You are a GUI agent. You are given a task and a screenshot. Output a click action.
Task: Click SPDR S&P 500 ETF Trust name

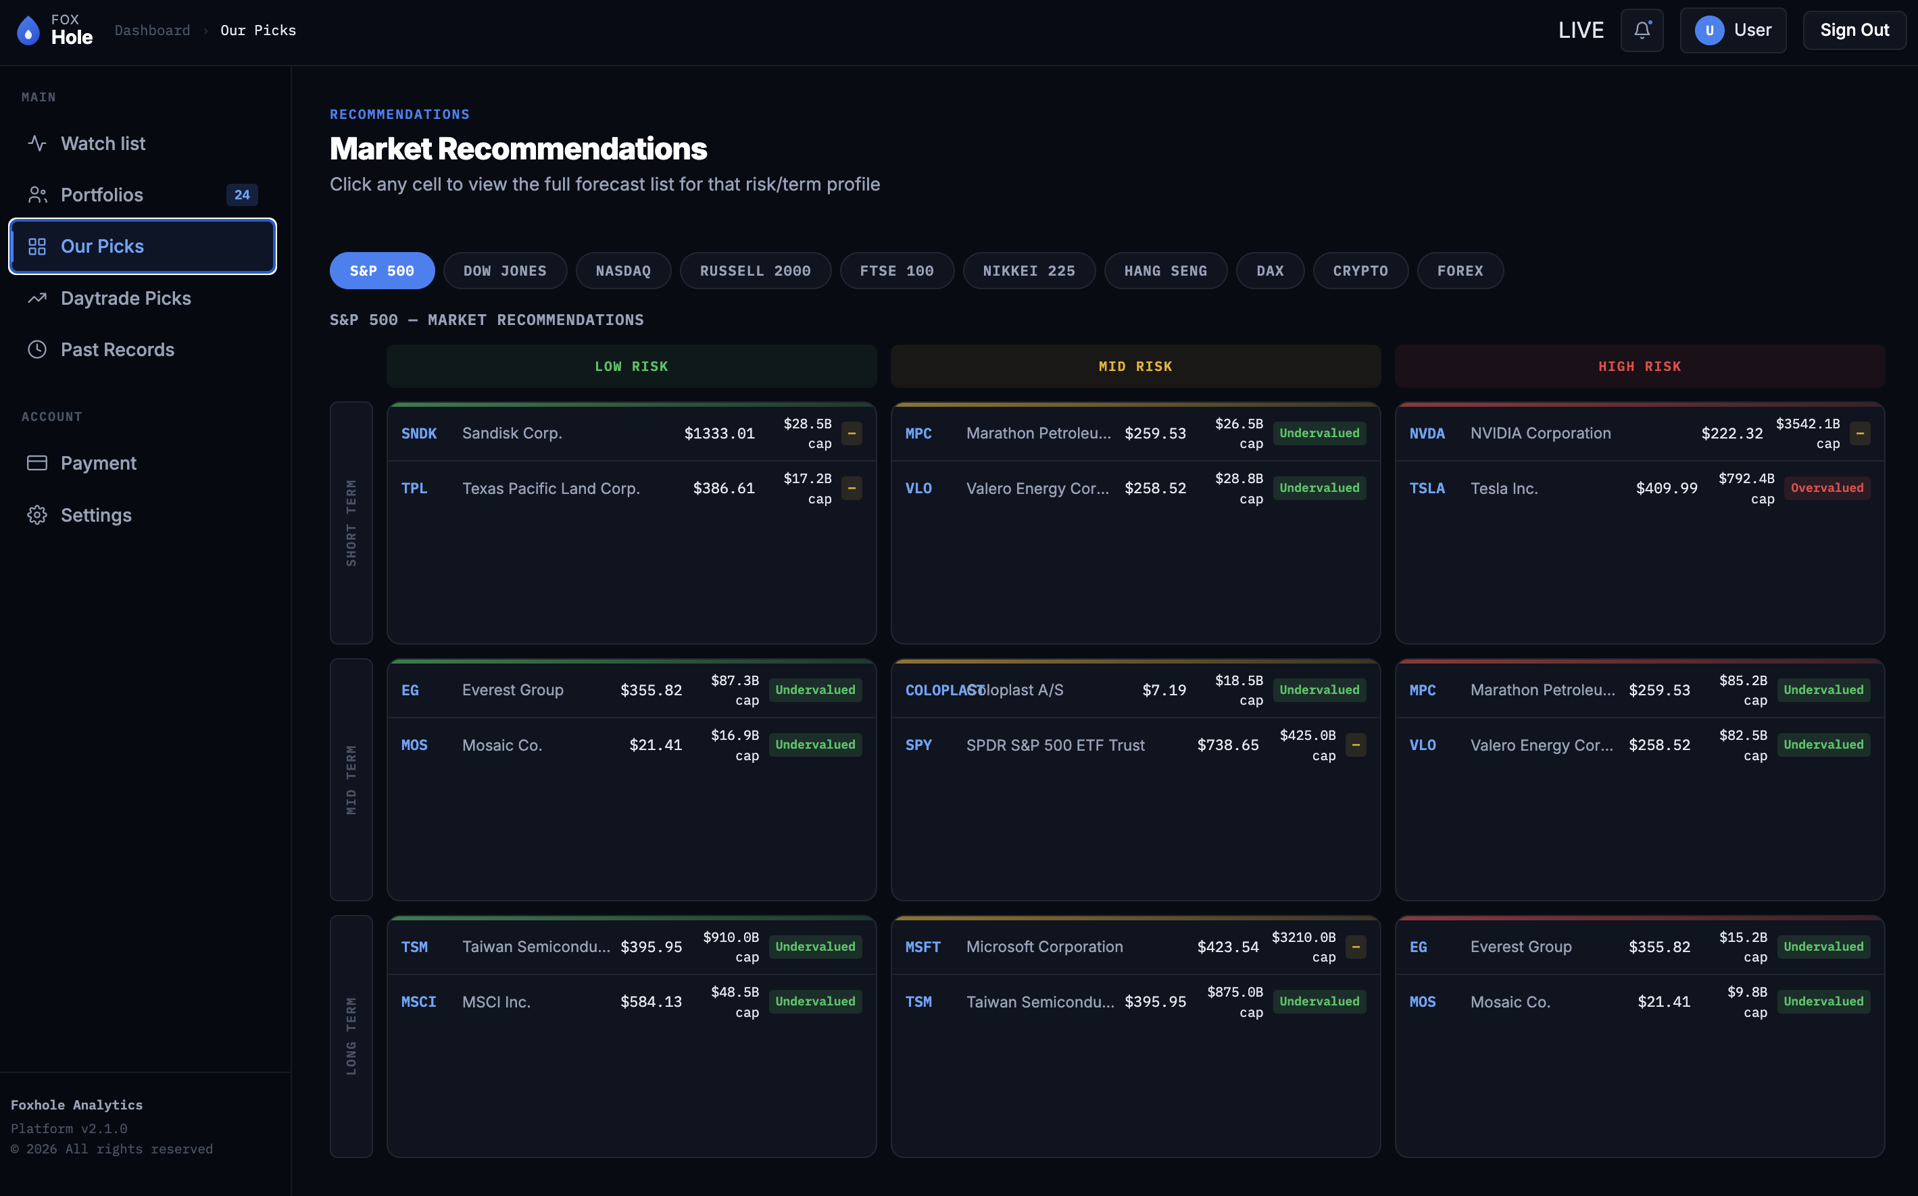point(1055,745)
